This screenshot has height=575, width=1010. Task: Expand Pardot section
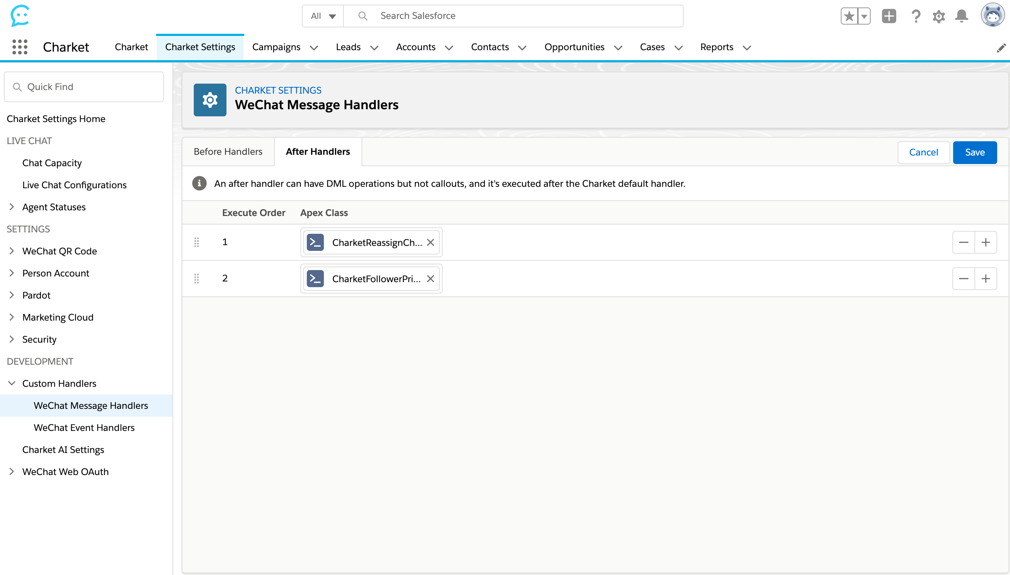pyautogui.click(x=12, y=295)
